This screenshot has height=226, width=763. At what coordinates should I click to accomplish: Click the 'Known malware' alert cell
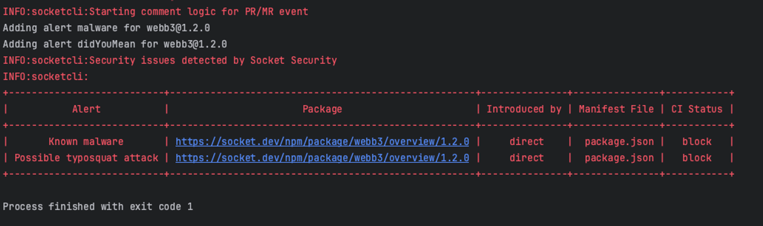pos(86,142)
